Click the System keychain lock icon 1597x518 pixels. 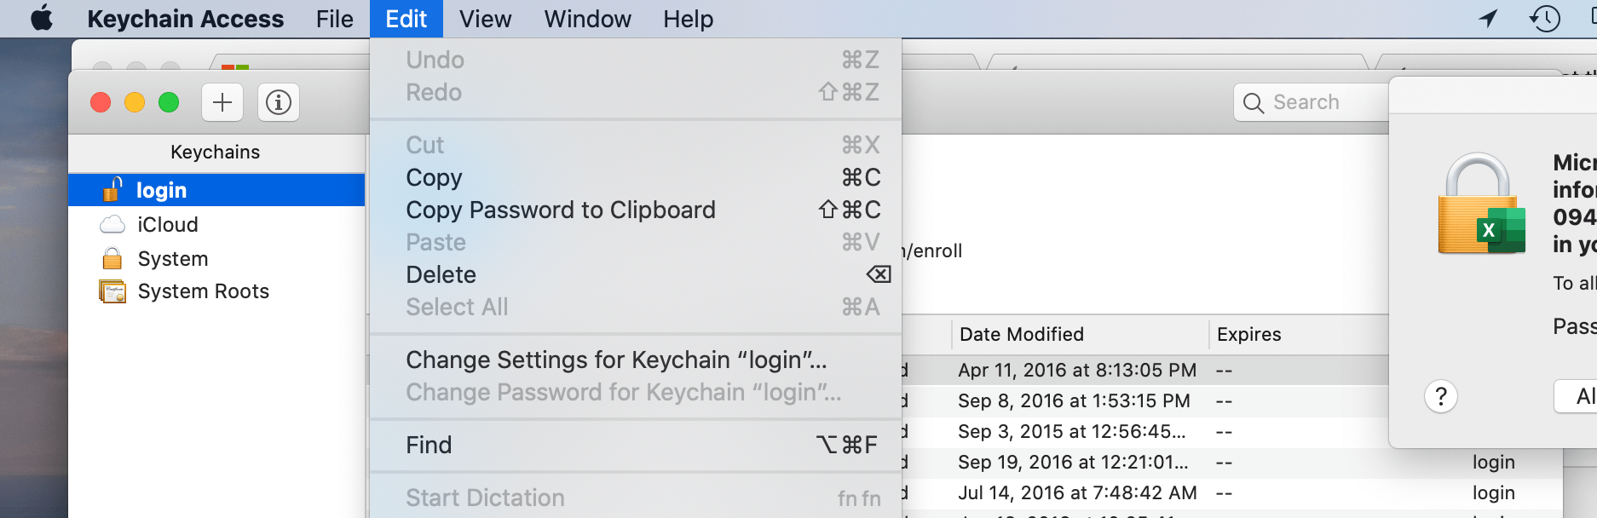[x=109, y=257]
